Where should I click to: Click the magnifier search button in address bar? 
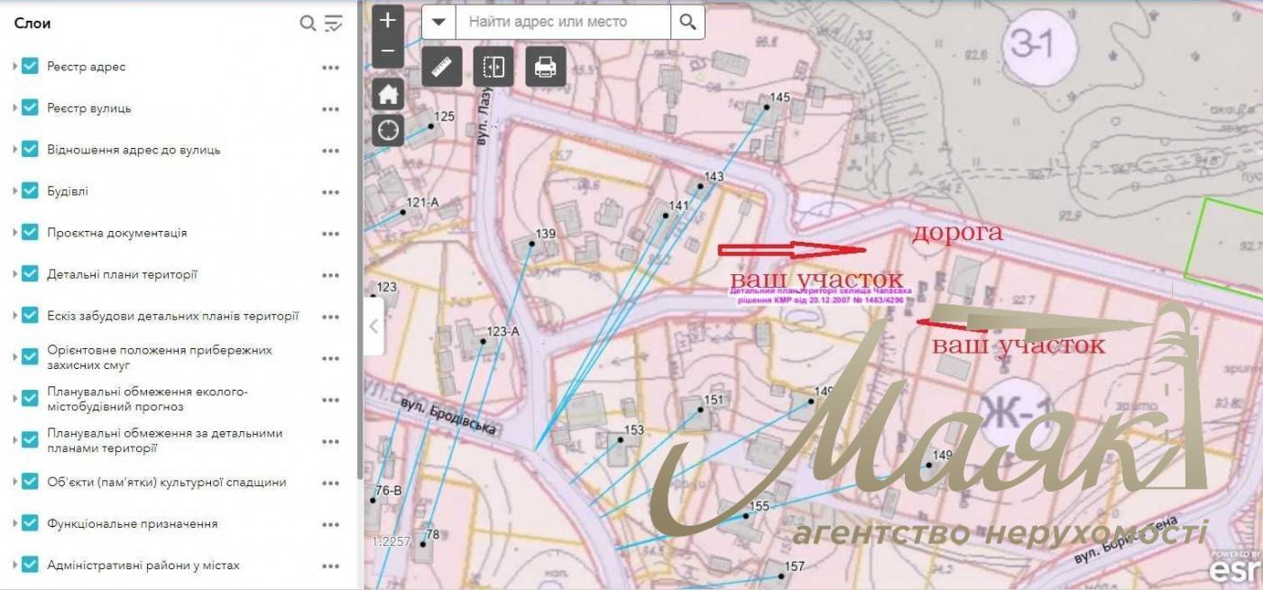click(x=687, y=22)
